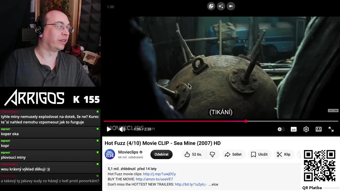Image resolution: width=340 pixels, height=191 pixels.
Task: Enter fullscreen mode with expand icon
Action: click(x=331, y=129)
